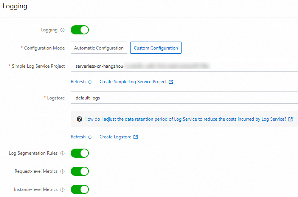Toggle Request-level Metrics switch
298x197 pixels.
80,171
